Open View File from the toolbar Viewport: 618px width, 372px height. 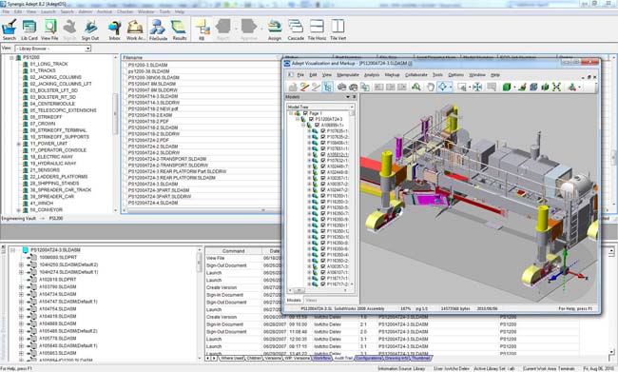tap(49, 30)
